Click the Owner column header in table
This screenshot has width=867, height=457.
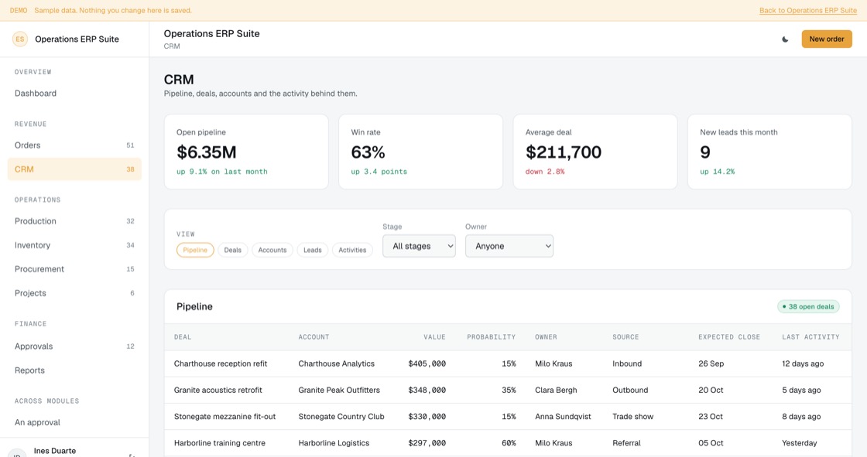tap(547, 337)
